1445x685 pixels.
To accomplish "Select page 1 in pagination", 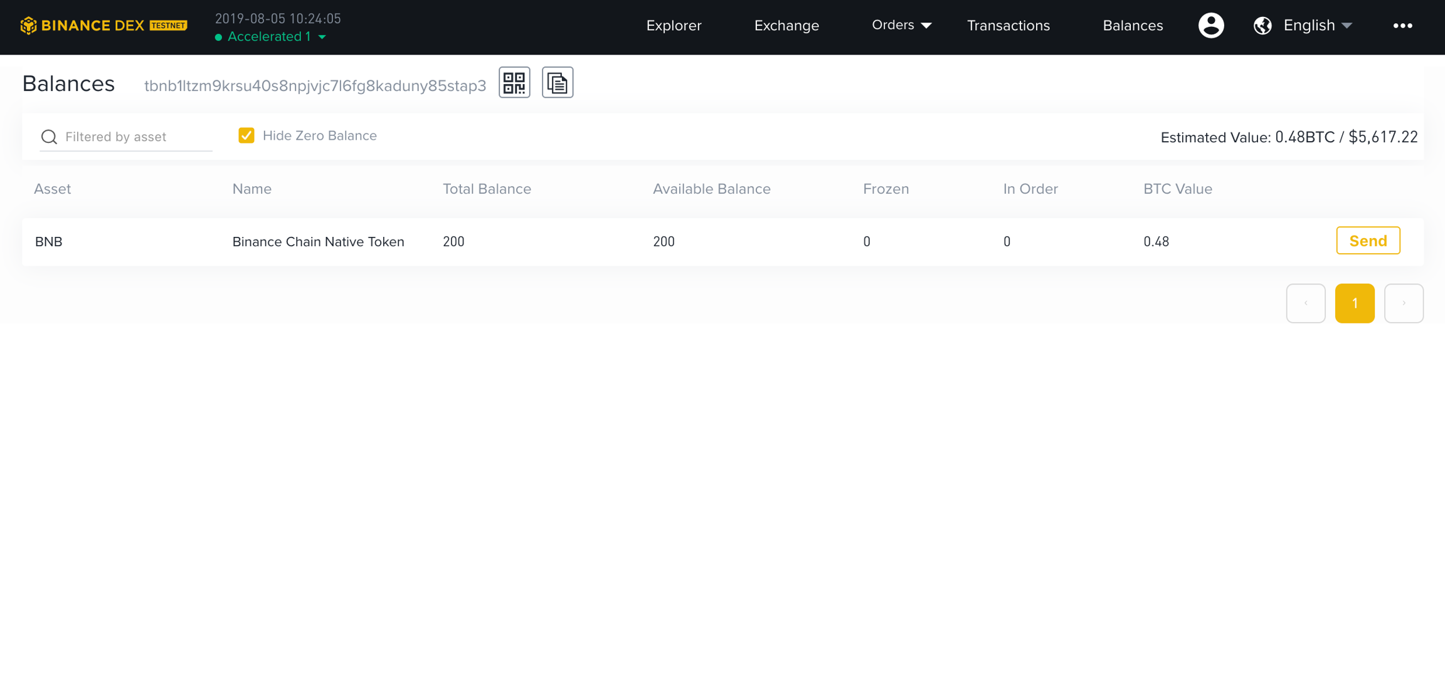I will 1355,303.
